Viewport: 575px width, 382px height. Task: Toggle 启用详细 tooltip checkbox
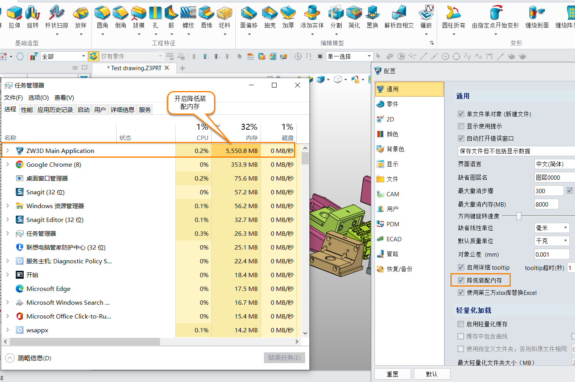tap(461, 267)
